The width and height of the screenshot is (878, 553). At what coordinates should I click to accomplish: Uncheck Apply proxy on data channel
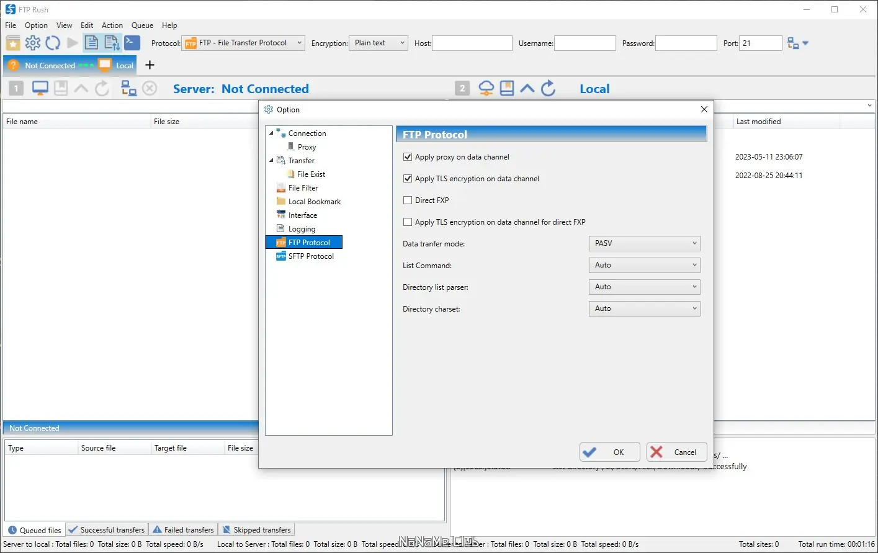click(x=408, y=157)
